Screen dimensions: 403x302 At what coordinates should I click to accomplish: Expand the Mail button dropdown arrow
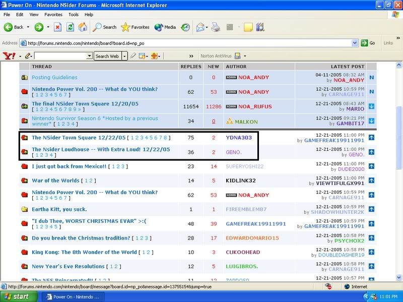pyautogui.click(x=207, y=27)
